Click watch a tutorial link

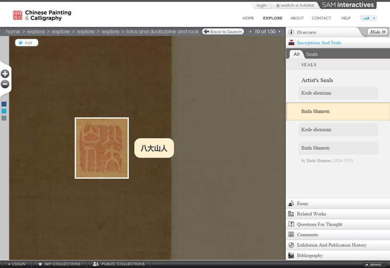click(295, 5)
